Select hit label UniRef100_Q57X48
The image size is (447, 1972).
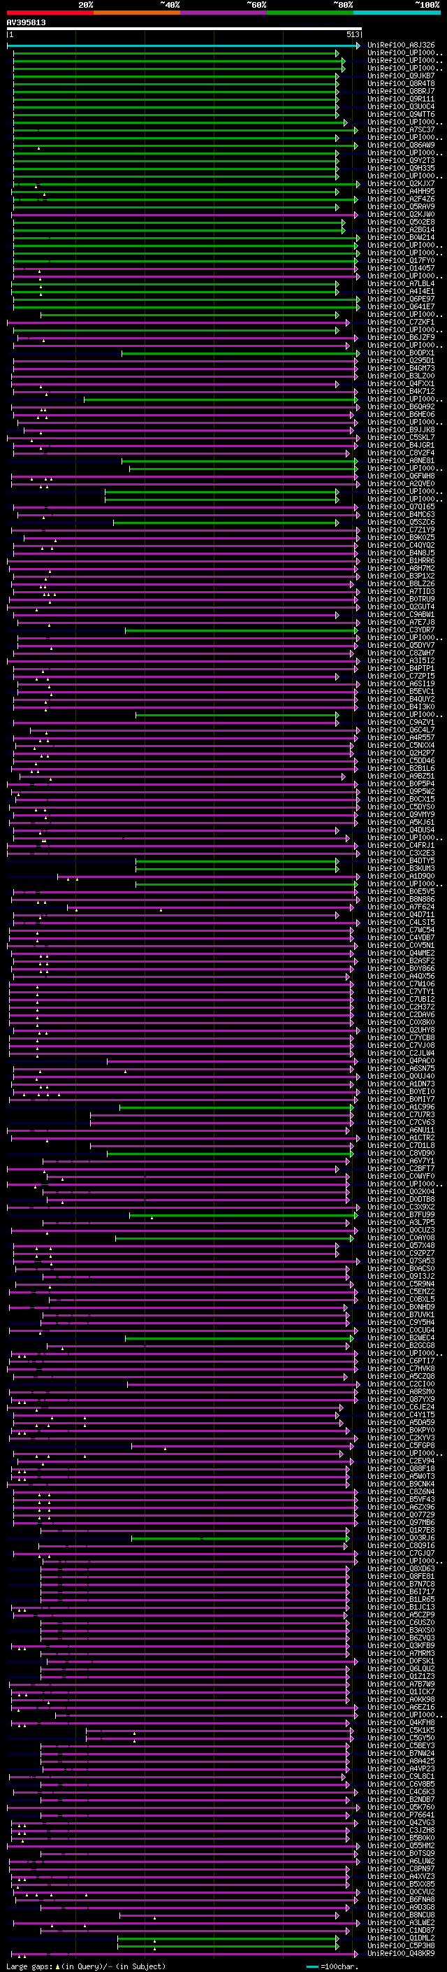tap(401, 1245)
